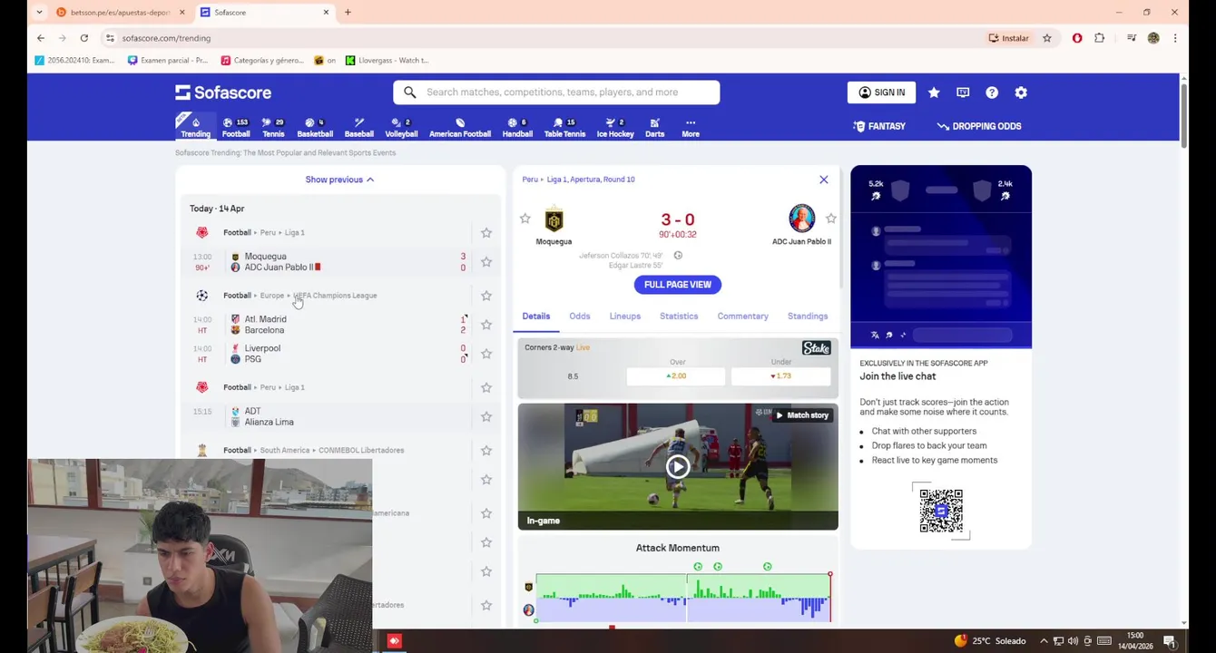Open a new Chrome tab
Image resolution: width=1216 pixels, height=653 pixels.
click(348, 12)
